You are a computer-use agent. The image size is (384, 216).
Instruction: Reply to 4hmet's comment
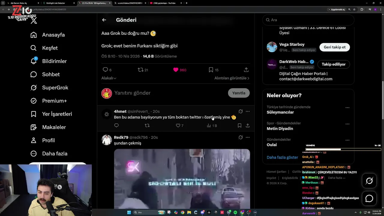point(116,125)
